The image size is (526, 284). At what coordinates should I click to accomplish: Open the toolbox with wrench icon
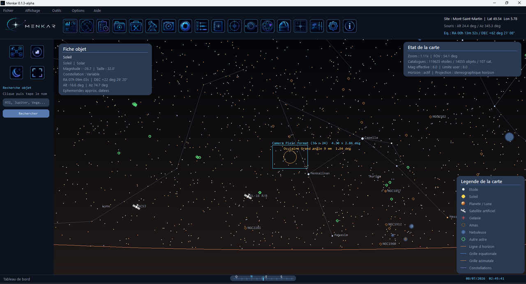tap(136, 26)
